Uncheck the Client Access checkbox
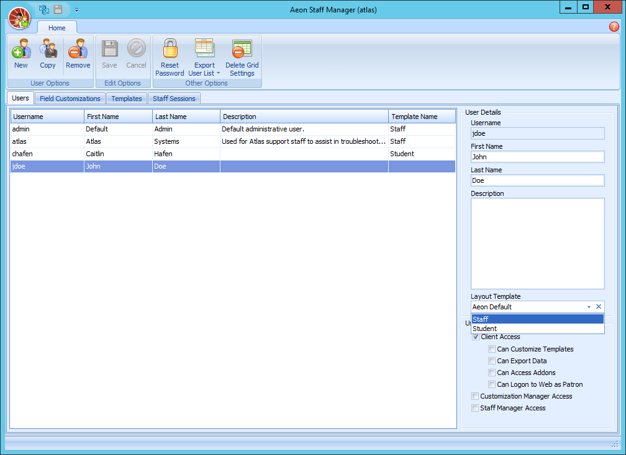 (x=475, y=337)
